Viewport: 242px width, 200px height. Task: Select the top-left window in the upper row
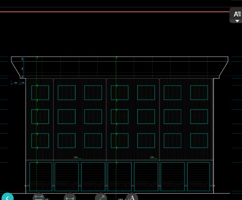click(40, 92)
